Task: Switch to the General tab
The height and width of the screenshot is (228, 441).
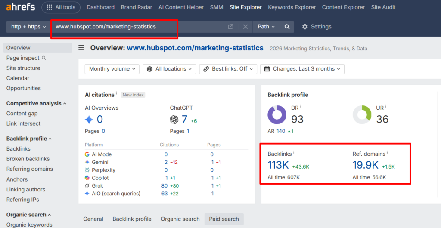Action: (x=93, y=219)
